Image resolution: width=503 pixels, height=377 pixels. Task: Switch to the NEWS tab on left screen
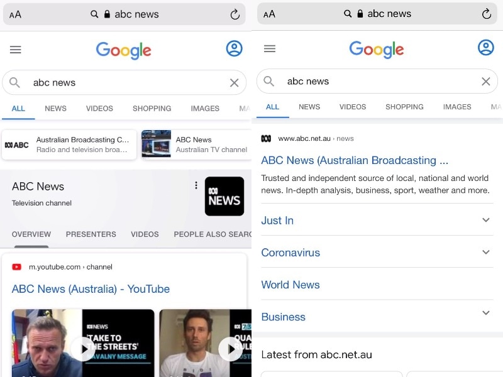[x=55, y=108]
